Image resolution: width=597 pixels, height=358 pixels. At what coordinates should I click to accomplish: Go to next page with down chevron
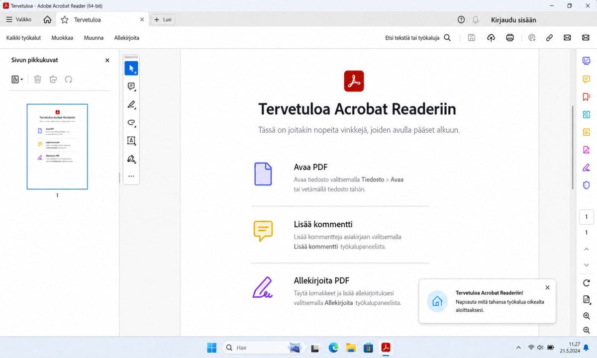tap(587, 265)
